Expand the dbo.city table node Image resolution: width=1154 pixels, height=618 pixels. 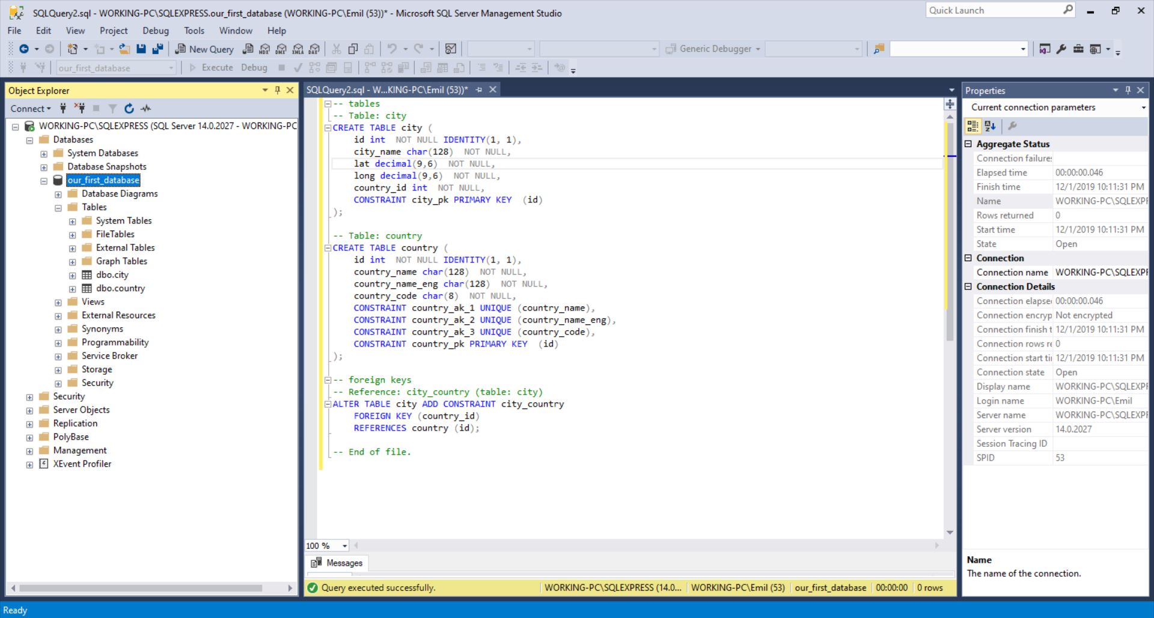point(72,275)
